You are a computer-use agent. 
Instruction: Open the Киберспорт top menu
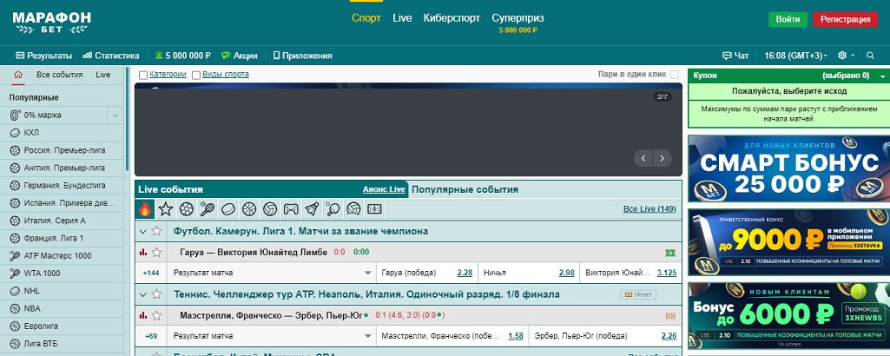click(x=452, y=18)
